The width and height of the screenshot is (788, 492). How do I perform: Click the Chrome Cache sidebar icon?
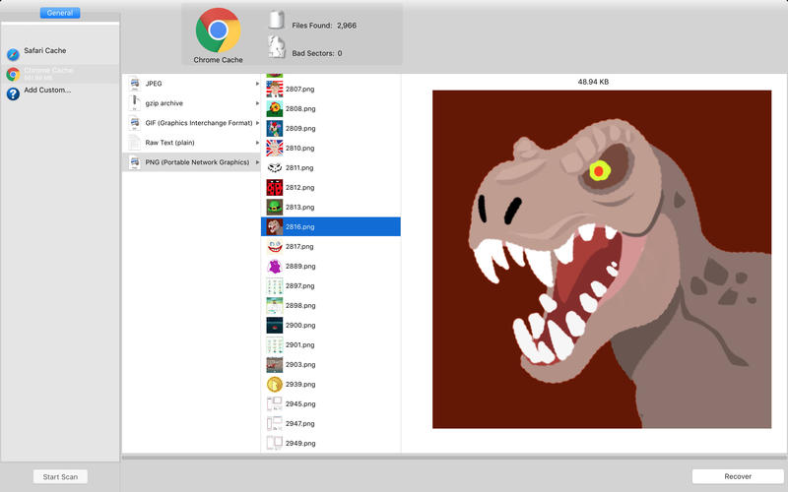(x=13, y=74)
